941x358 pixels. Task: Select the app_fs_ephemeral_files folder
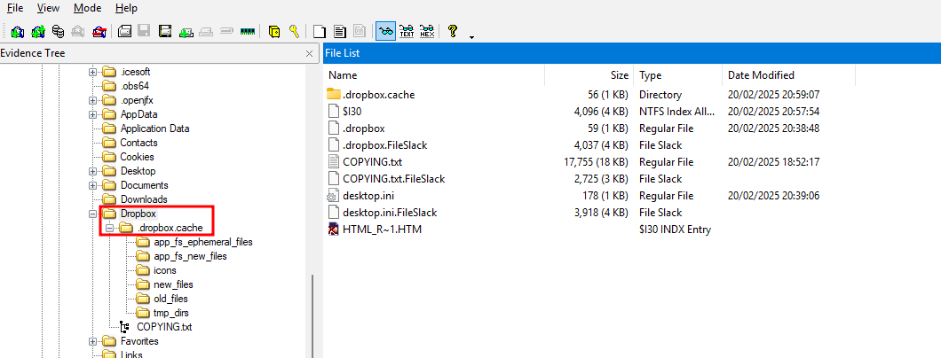coord(202,242)
